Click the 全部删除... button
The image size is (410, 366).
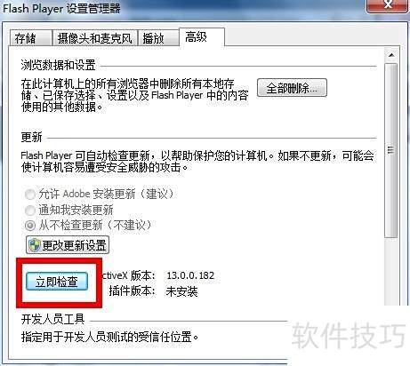(x=292, y=88)
